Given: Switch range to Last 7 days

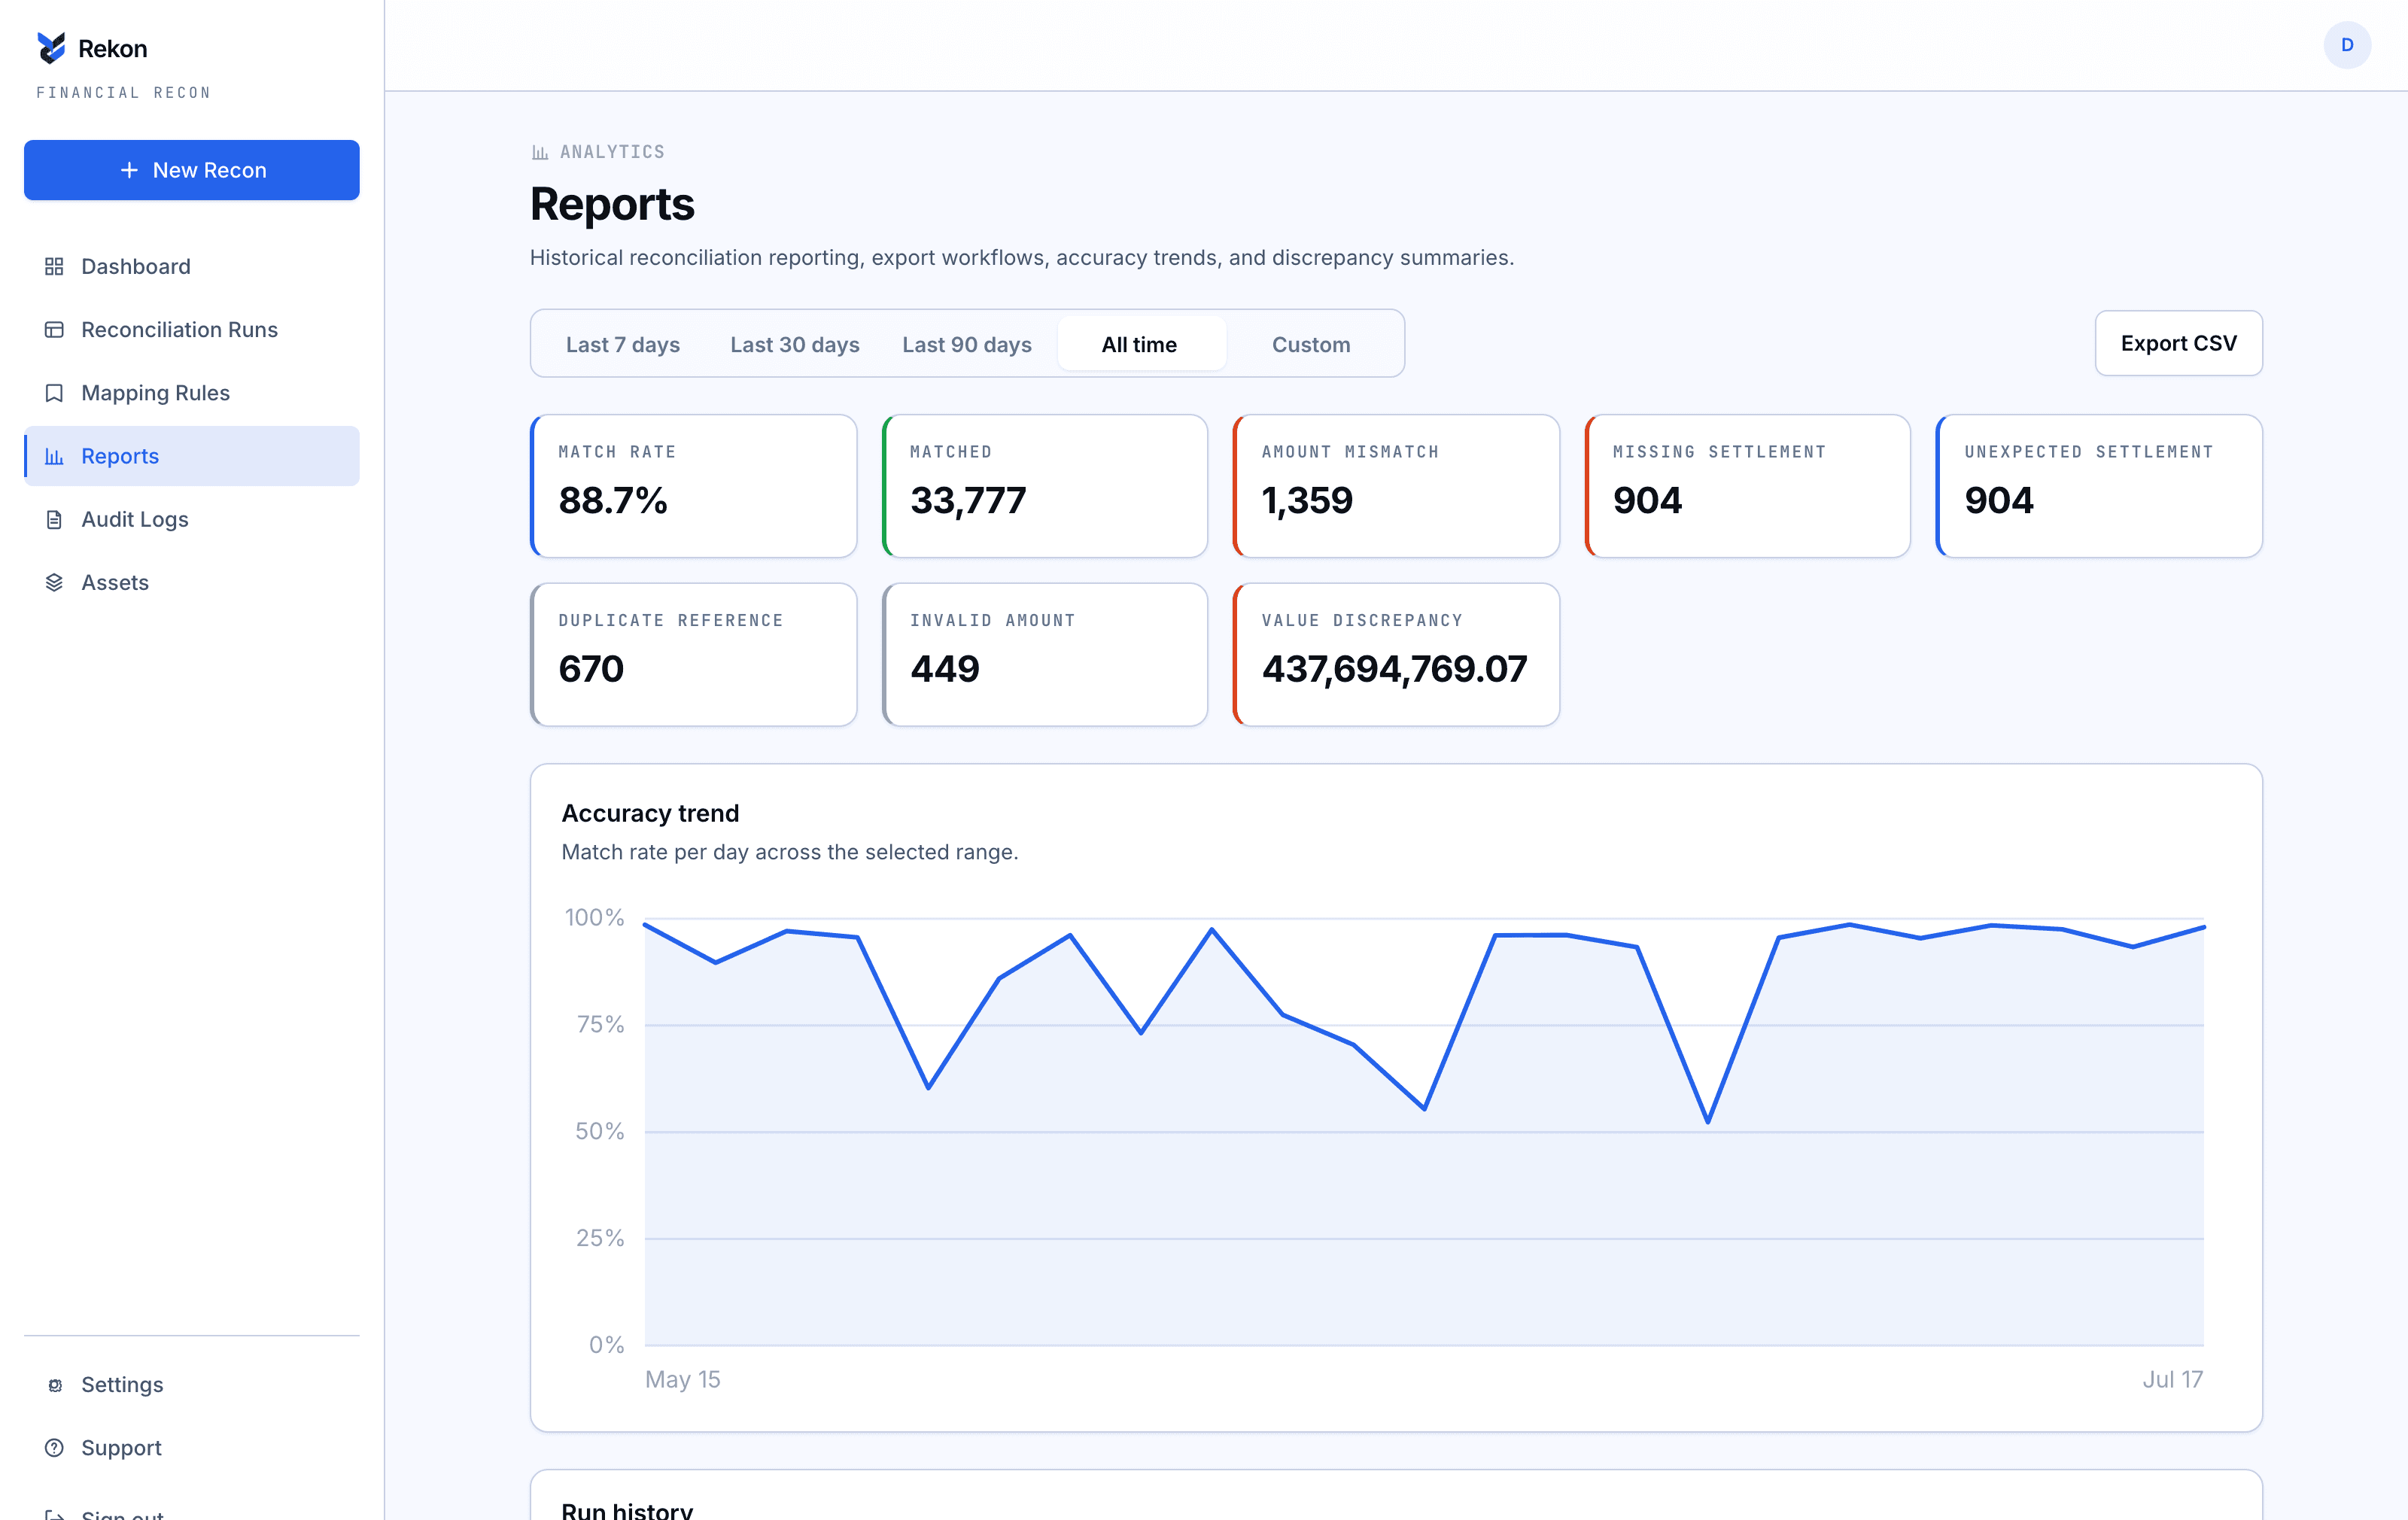Looking at the screenshot, I should click(x=623, y=344).
